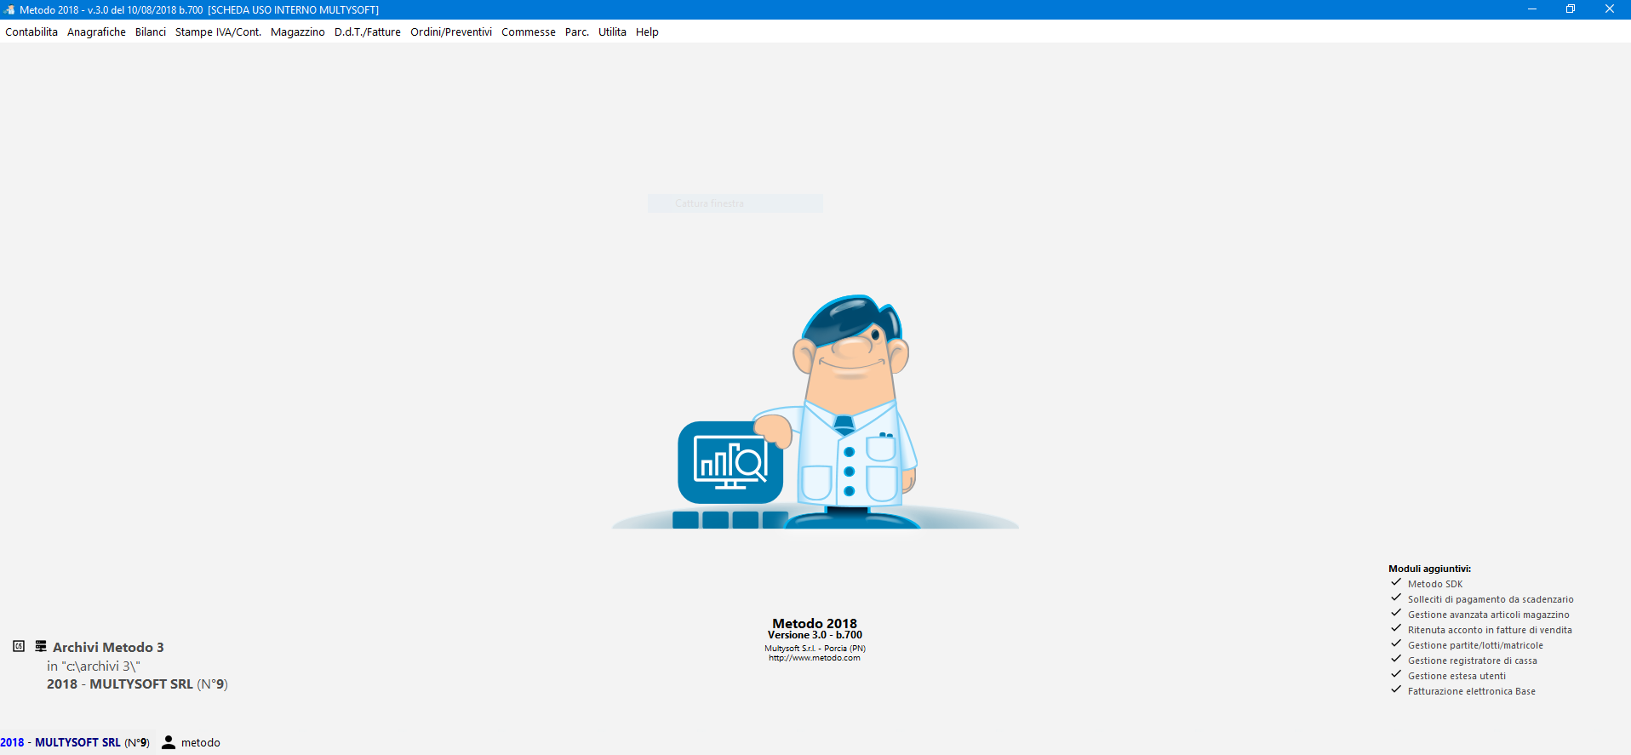Open the Utilita menu
This screenshot has width=1631, height=755.
pos(612,31)
